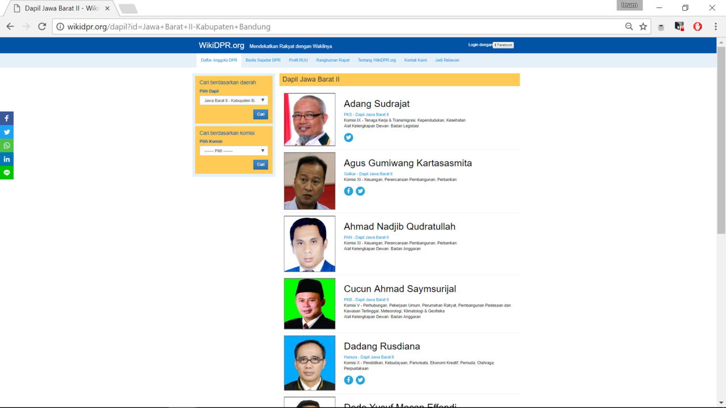Share page via LINE sidebar icon
This screenshot has width=726, height=408.
click(x=7, y=173)
